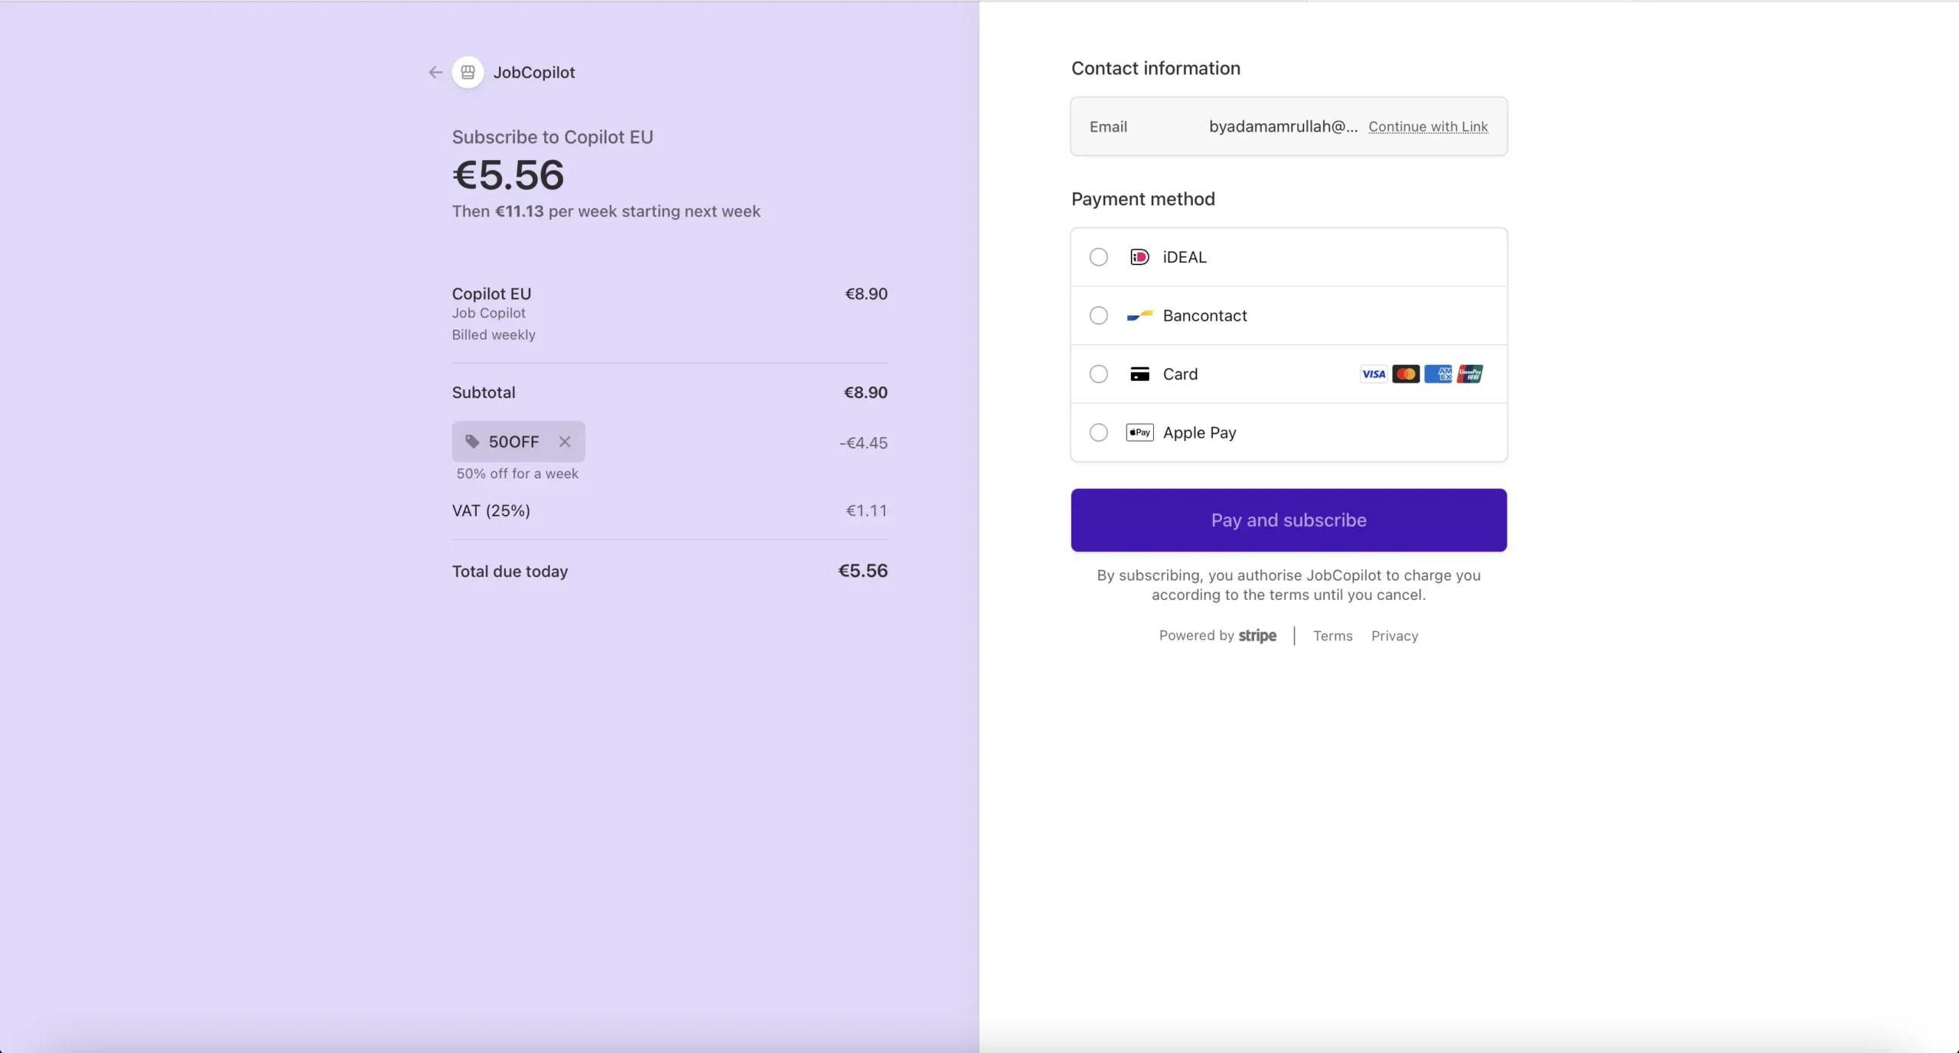Click the UnionPay card brand icon
The height and width of the screenshot is (1053, 1959).
tap(1469, 373)
